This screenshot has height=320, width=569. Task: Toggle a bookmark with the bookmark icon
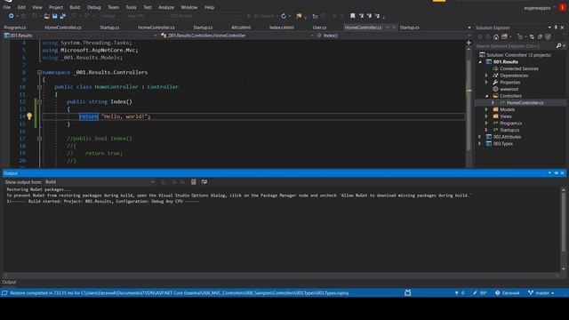point(352,16)
